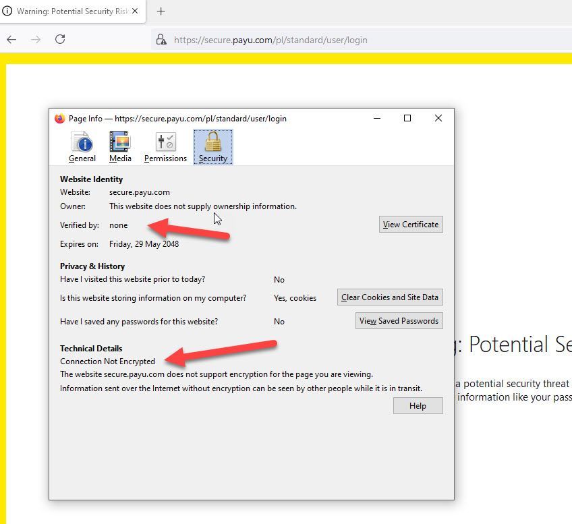Open View Saved Passwords
The height and width of the screenshot is (524, 572).
[x=399, y=321]
